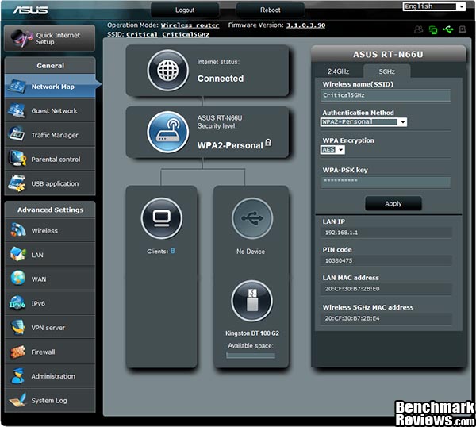Click the LAN MAC address 20:CF:30:B7:2B:E0 field
The image size is (476, 427).
click(386, 289)
